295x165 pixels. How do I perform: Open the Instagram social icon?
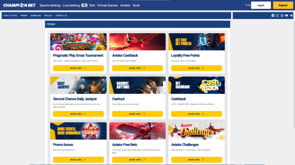282,15
